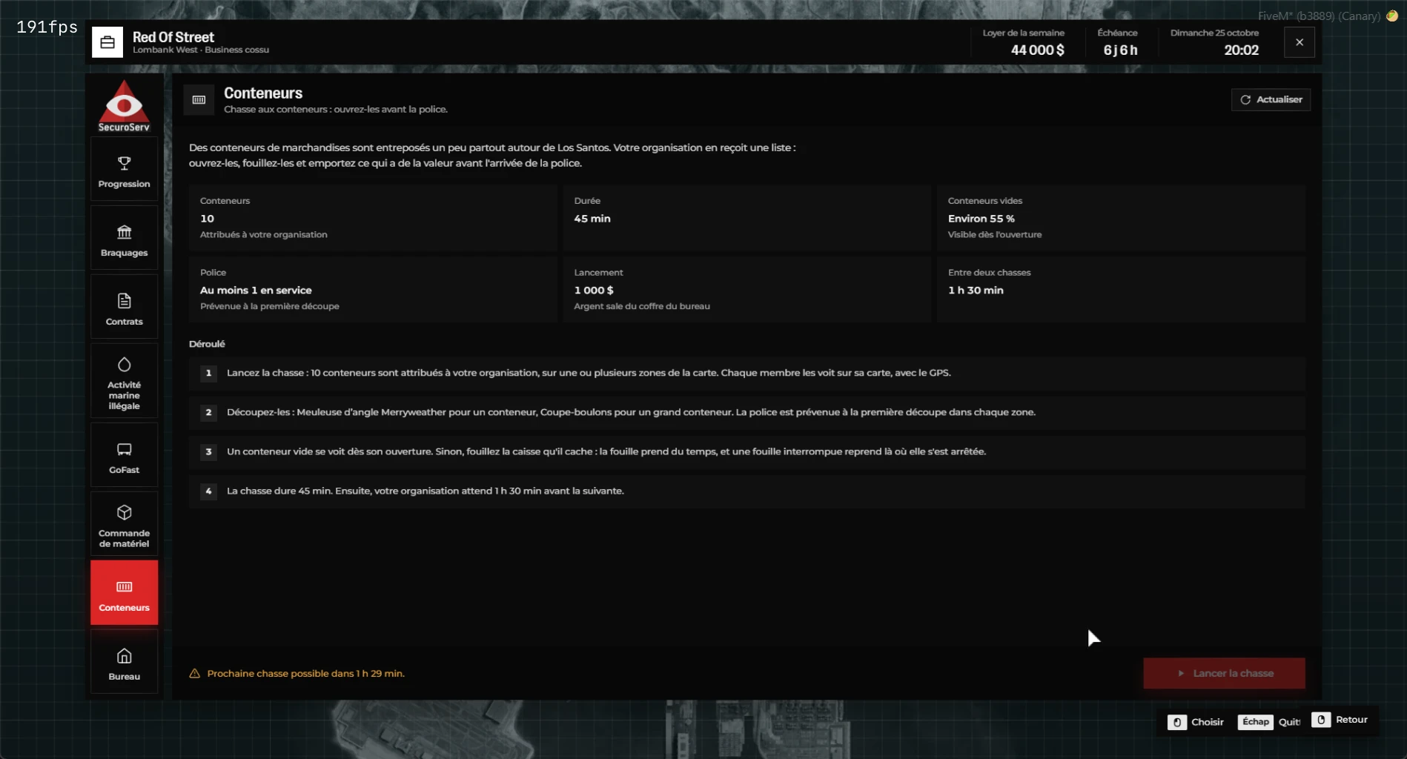
Task: Click the Retour mouse-button hint
Action: (1340, 720)
